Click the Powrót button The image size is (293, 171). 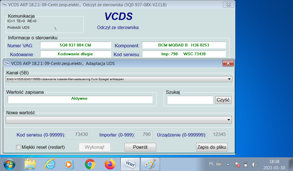tap(140, 147)
